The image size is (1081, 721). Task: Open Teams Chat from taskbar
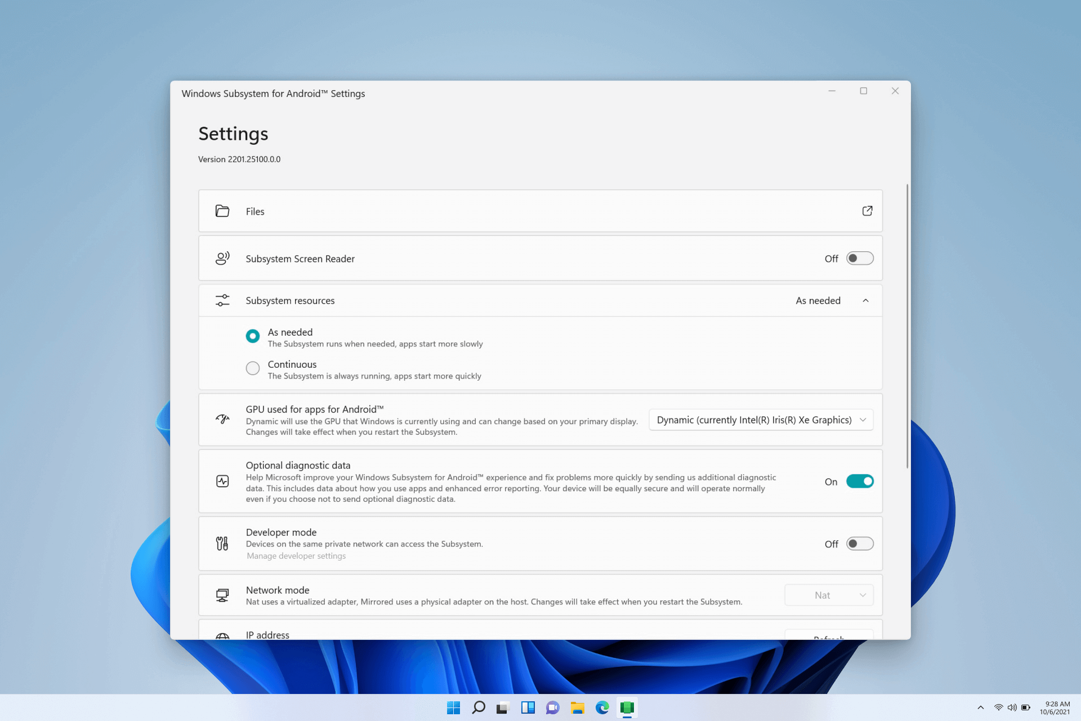click(552, 707)
